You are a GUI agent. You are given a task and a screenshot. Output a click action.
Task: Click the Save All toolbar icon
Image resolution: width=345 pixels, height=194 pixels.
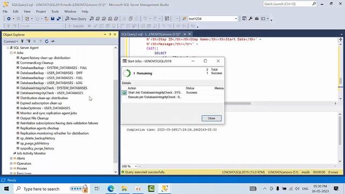pos(59,19)
